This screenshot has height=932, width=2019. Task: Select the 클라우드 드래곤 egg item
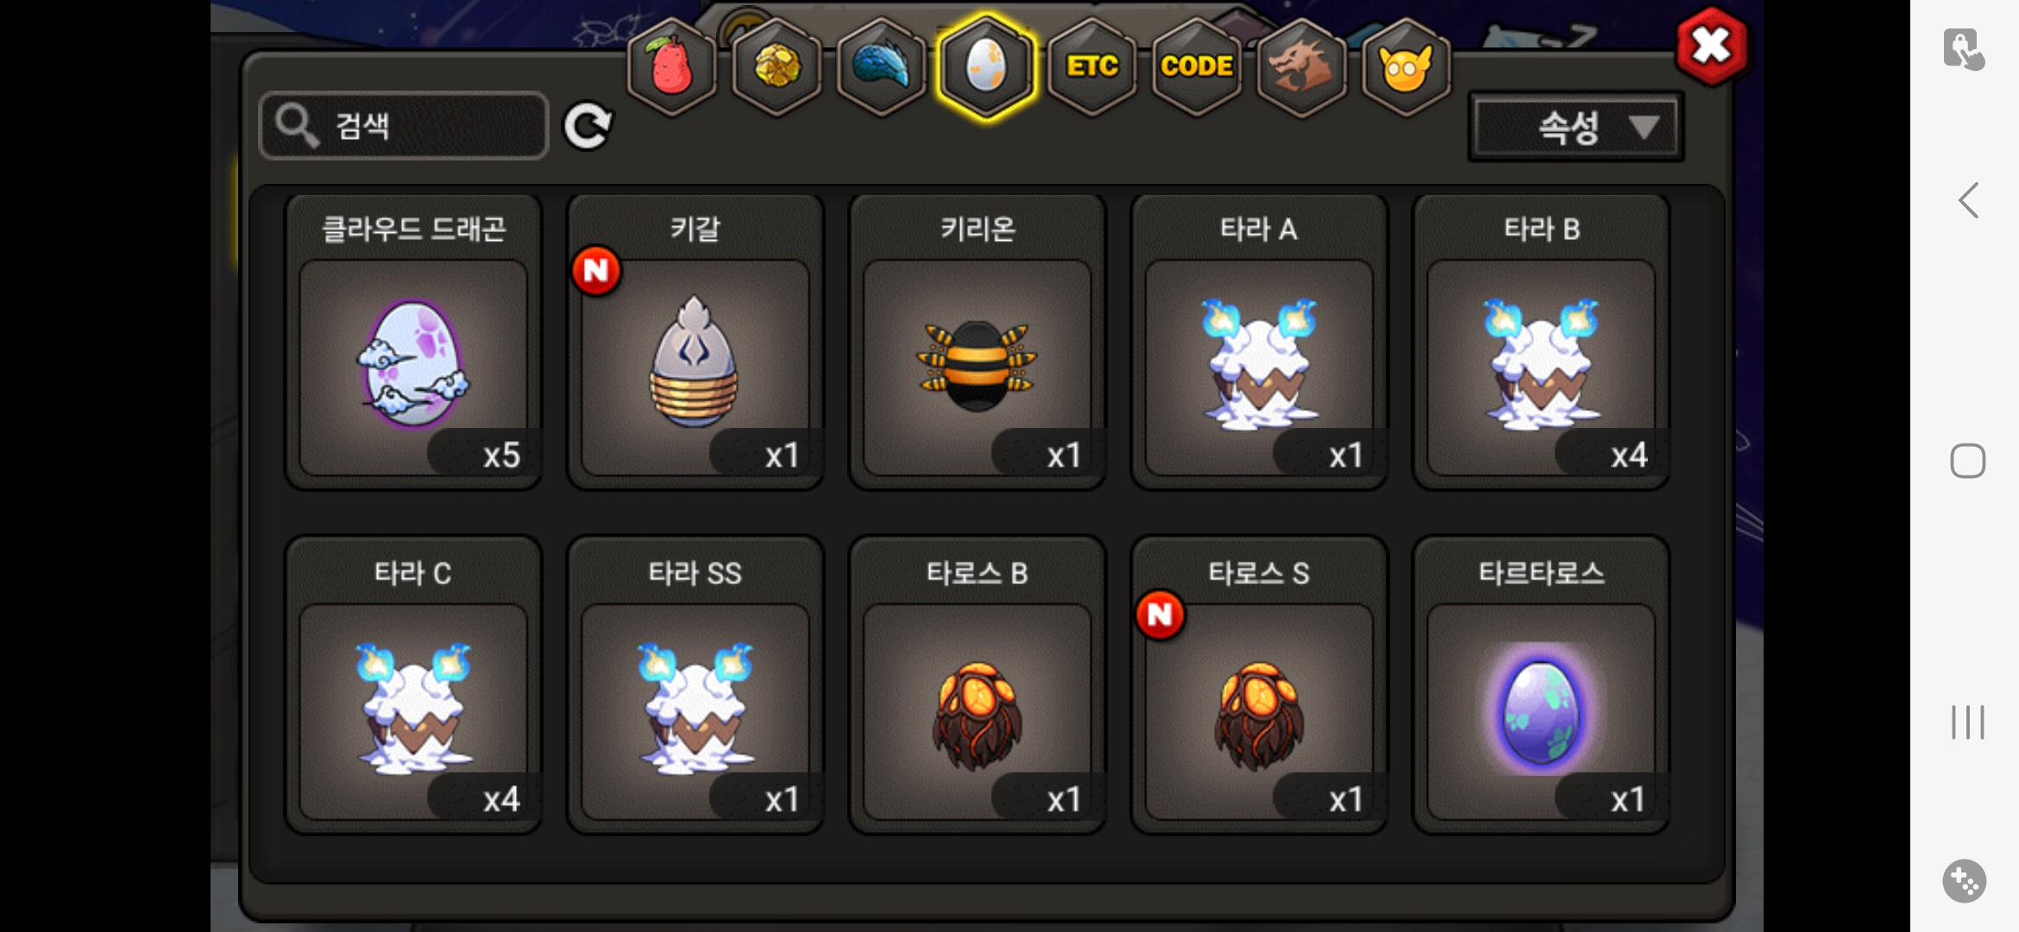pos(413,342)
